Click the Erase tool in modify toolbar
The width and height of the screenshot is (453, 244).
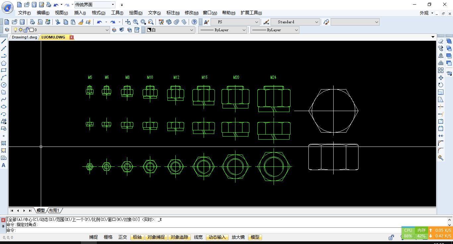pos(441,41)
